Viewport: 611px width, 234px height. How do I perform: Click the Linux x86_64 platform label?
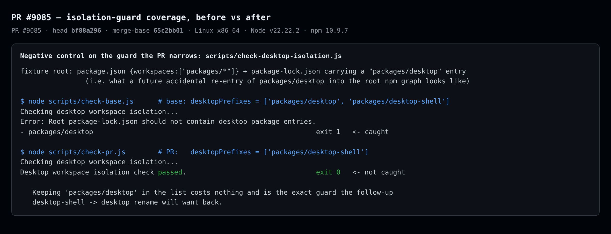coord(217,31)
